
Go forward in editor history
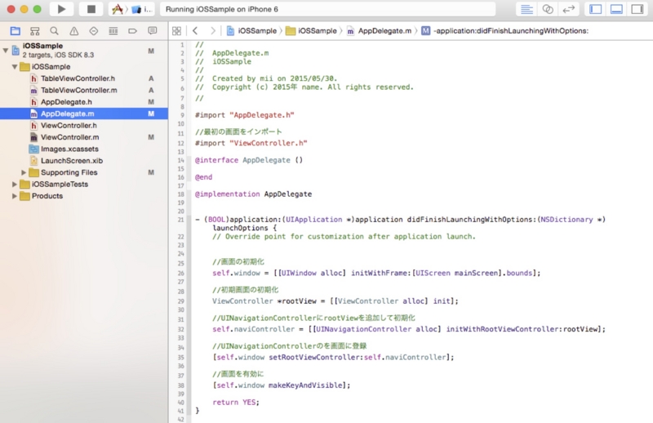click(213, 31)
